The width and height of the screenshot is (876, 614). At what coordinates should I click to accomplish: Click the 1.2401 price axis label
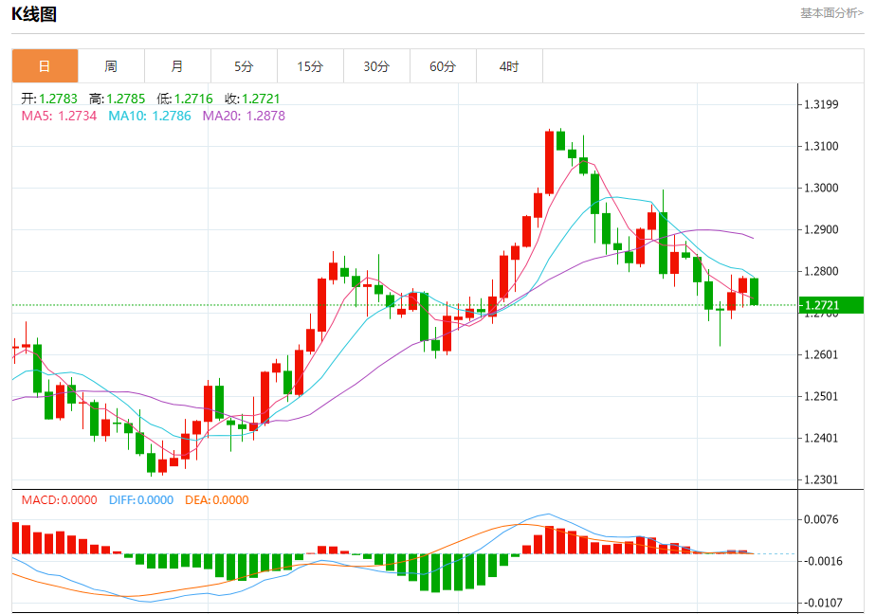pyautogui.click(x=821, y=438)
